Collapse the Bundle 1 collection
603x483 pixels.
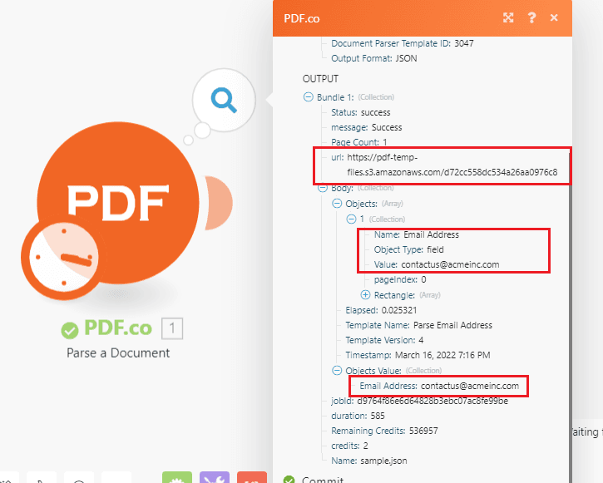(309, 97)
